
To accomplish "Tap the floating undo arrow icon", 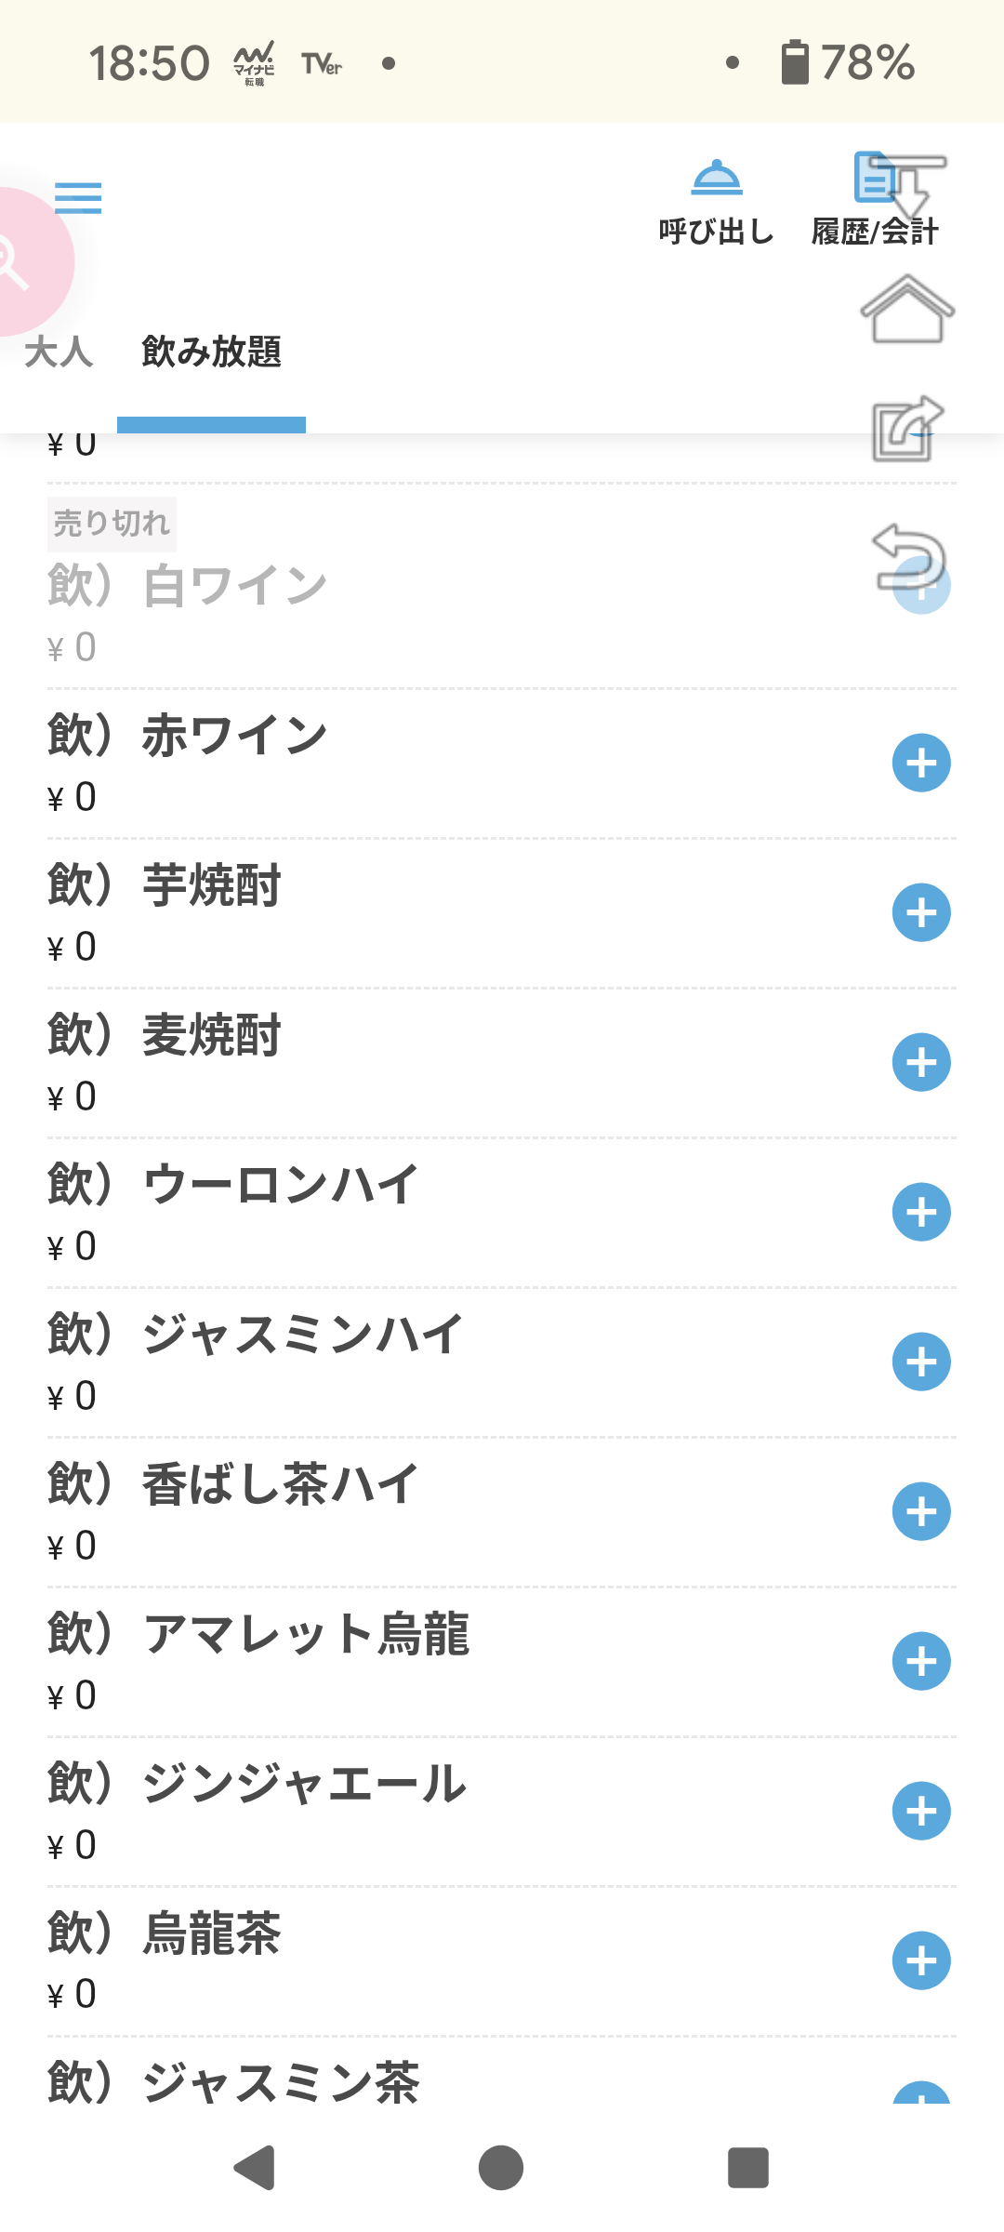I will (907, 556).
